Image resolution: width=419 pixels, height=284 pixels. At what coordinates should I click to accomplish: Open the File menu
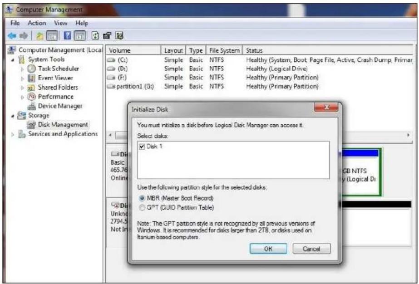(15, 23)
